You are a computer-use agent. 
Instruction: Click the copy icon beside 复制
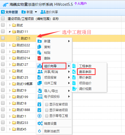tap(39, 47)
